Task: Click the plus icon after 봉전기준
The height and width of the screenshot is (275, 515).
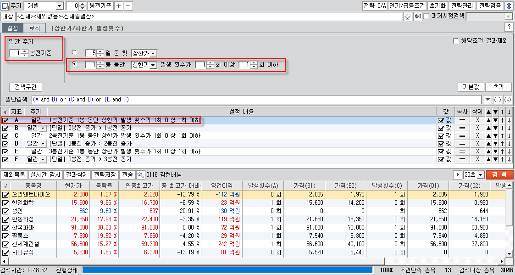Action: click(x=119, y=6)
